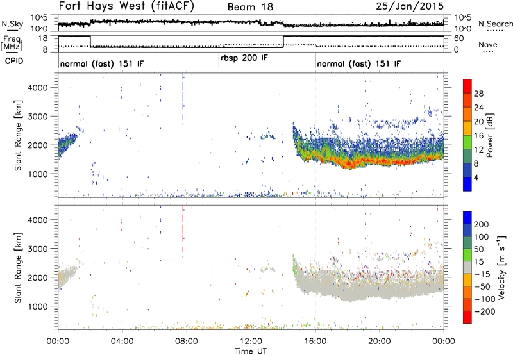Click the '60' Nave axis tick
513x355 pixels.
459,38
